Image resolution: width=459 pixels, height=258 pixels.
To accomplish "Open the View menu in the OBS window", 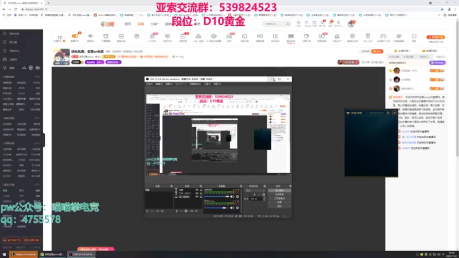I will point(169,84).
